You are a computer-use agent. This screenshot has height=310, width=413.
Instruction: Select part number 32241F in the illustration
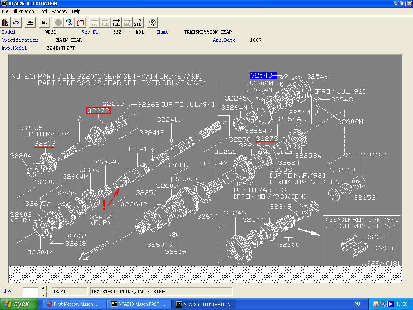(152, 133)
